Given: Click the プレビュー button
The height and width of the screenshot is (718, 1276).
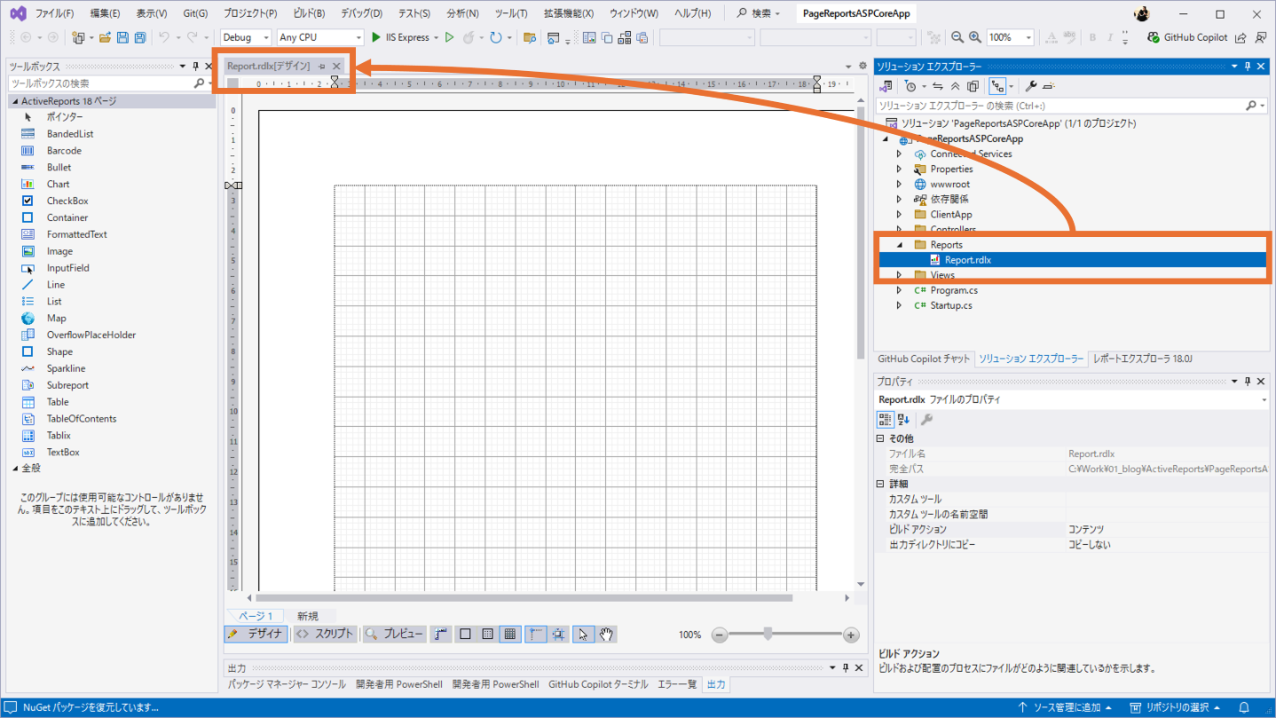Looking at the screenshot, I should tap(394, 635).
